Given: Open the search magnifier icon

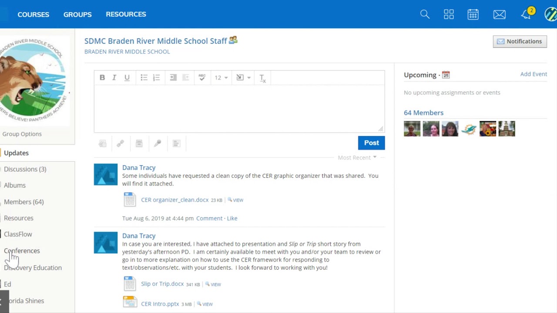Looking at the screenshot, I should [425, 14].
